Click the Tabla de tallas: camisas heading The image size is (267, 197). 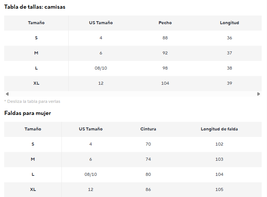coord(35,7)
